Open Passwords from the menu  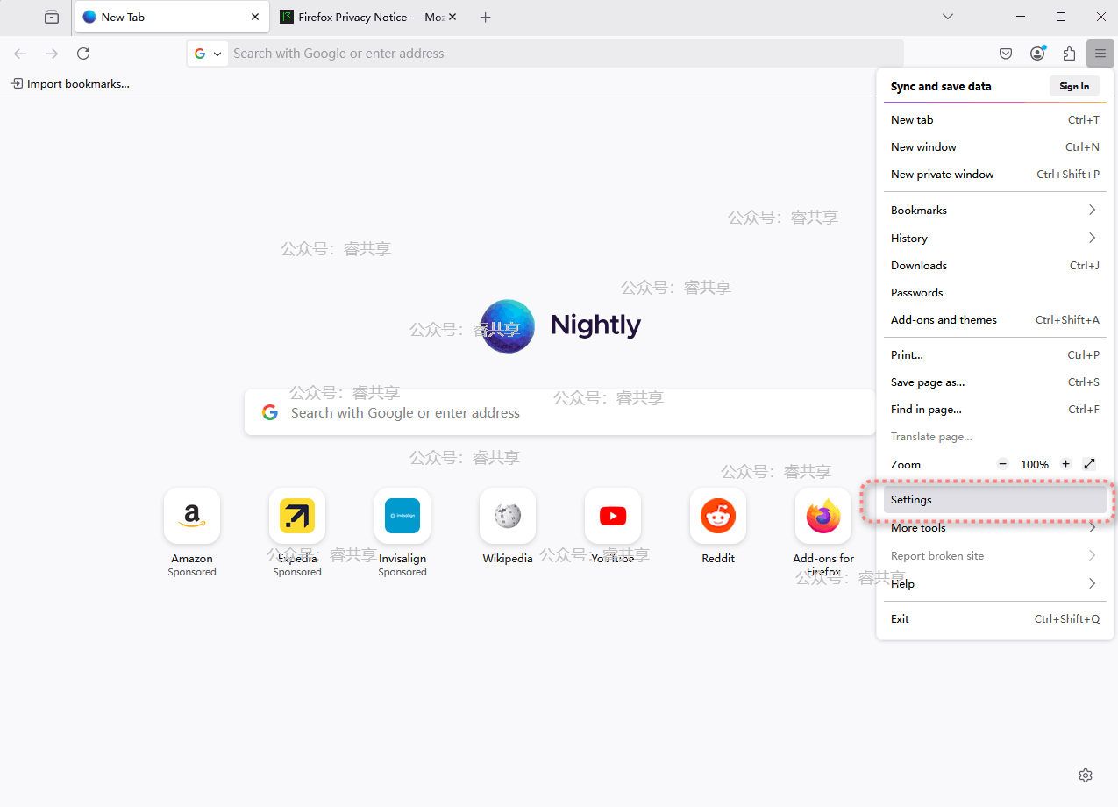994,292
